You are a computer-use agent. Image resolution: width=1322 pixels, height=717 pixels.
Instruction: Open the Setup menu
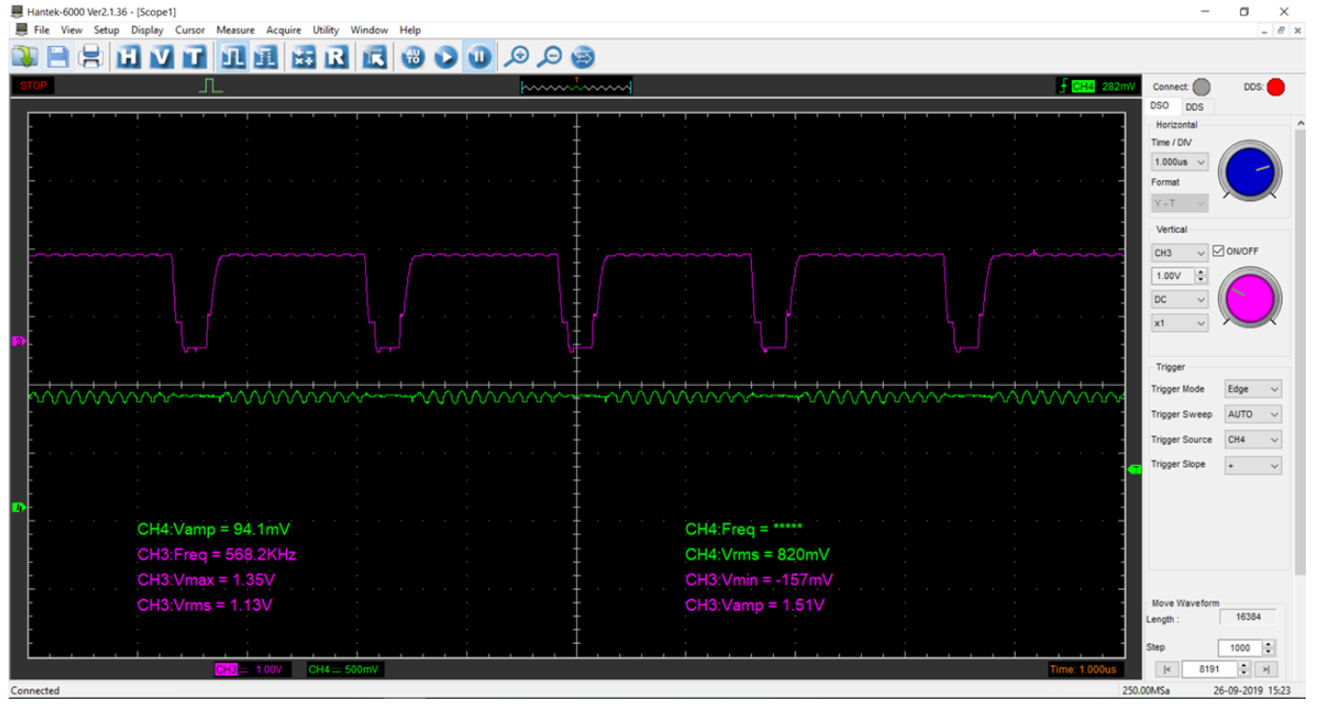coord(107,30)
